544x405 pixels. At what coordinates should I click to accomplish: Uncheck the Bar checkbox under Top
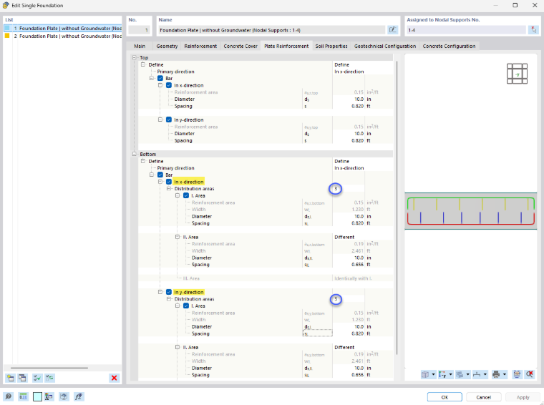coord(160,79)
